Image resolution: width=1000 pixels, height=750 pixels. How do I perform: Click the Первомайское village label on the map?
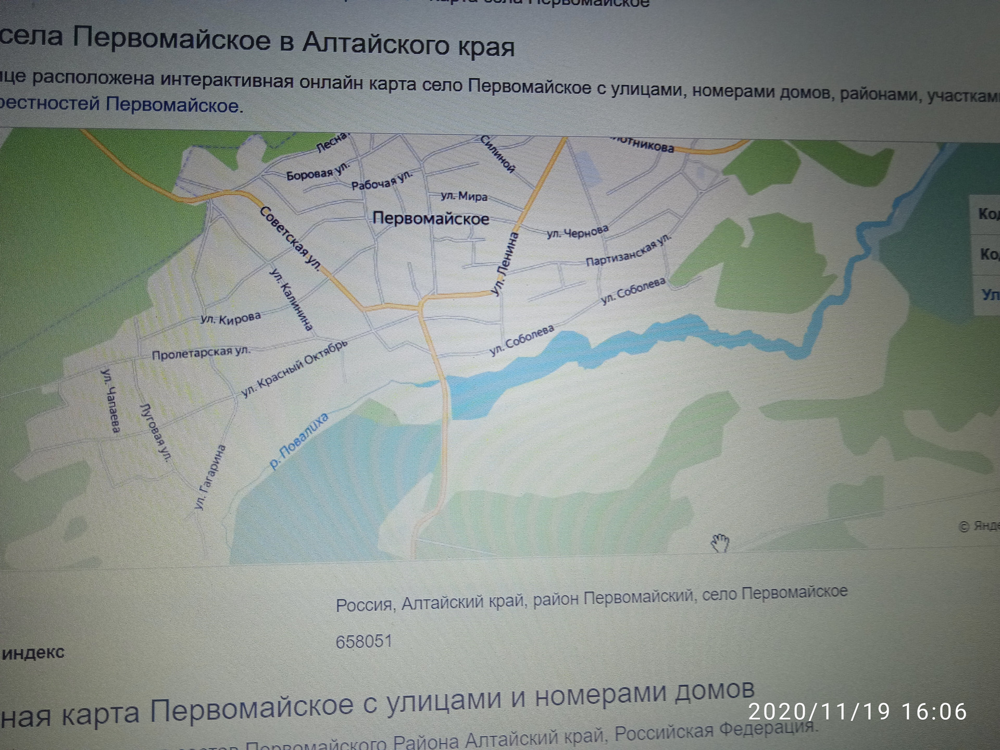(x=431, y=218)
